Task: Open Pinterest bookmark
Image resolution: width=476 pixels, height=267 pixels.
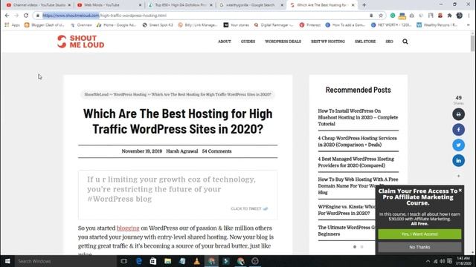Action: pos(310,25)
